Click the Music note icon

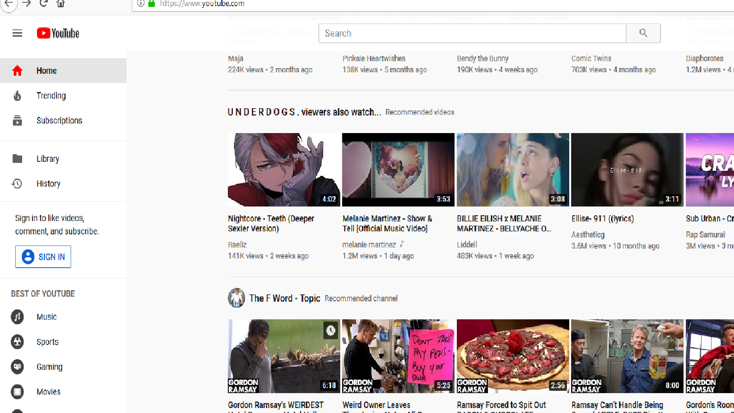[17, 317]
